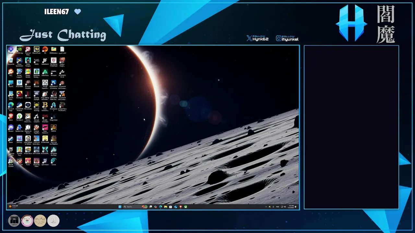Open the Battlefield 6 icon

click(x=45, y=62)
